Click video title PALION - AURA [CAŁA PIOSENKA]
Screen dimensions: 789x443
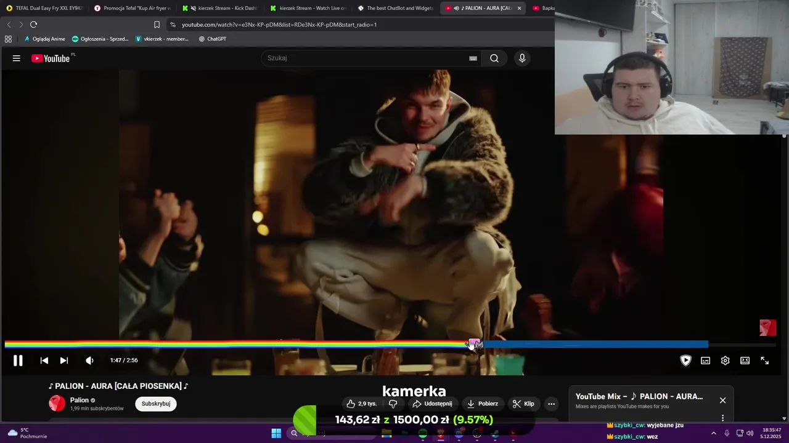pyautogui.click(x=118, y=386)
